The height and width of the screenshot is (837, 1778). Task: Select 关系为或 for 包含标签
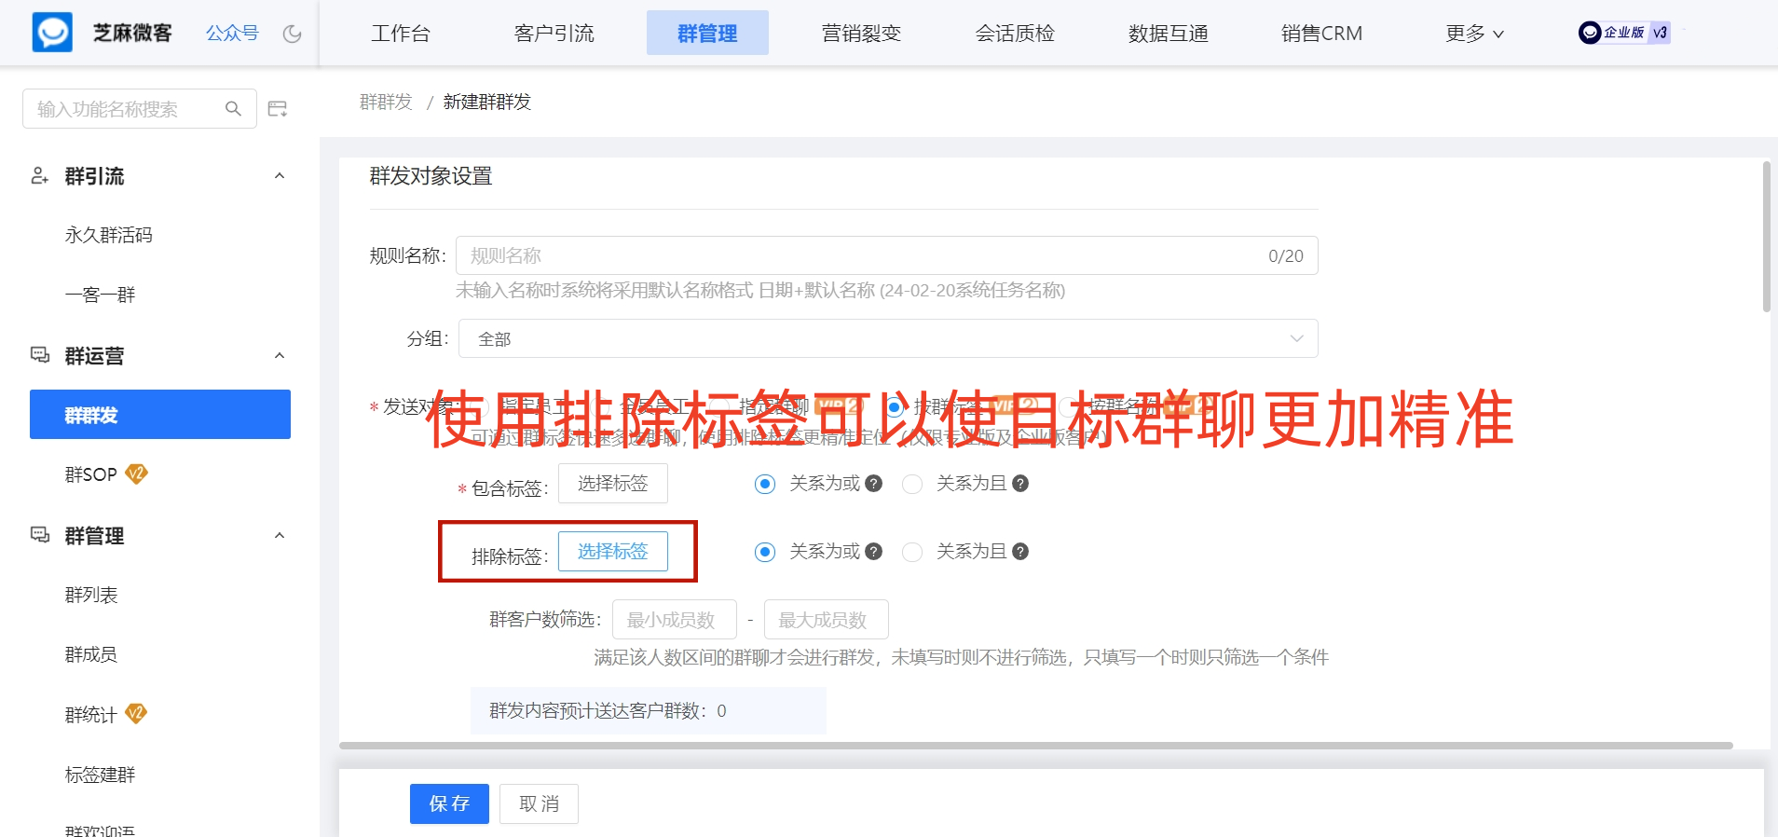click(x=765, y=484)
